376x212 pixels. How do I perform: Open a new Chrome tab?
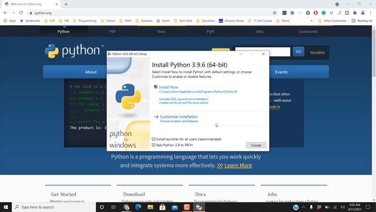tap(66, 4)
